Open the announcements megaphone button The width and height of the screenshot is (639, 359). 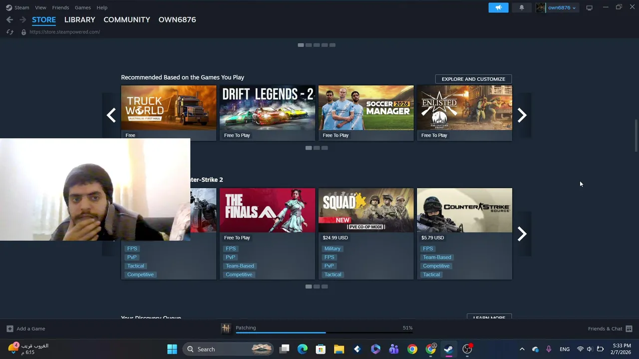[498, 7]
